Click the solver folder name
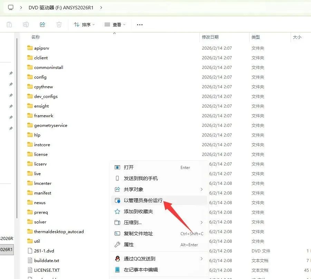 (40, 222)
